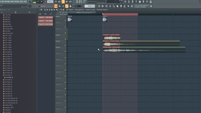Click the red Record button
Screen dimensions: 201x113
click(45, 2)
